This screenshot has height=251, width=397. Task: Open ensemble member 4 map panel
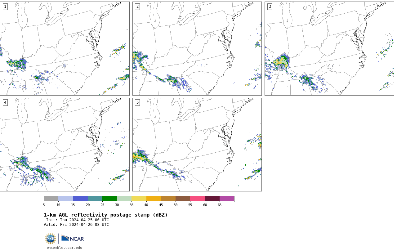point(65,145)
